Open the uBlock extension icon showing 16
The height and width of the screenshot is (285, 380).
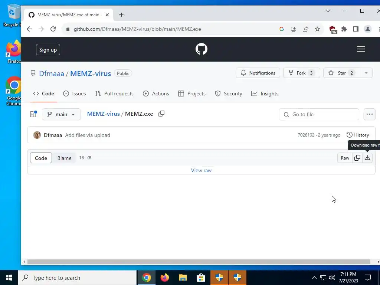pos(333,30)
